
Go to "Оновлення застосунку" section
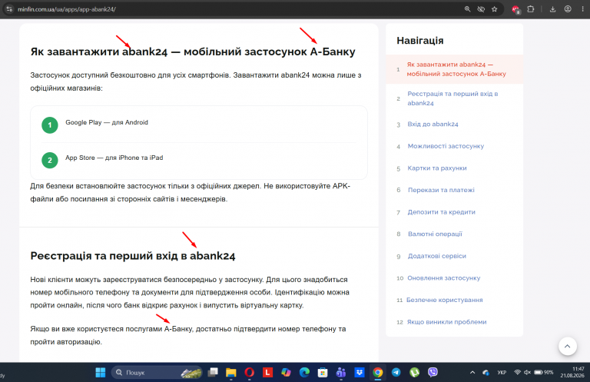point(443,278)
